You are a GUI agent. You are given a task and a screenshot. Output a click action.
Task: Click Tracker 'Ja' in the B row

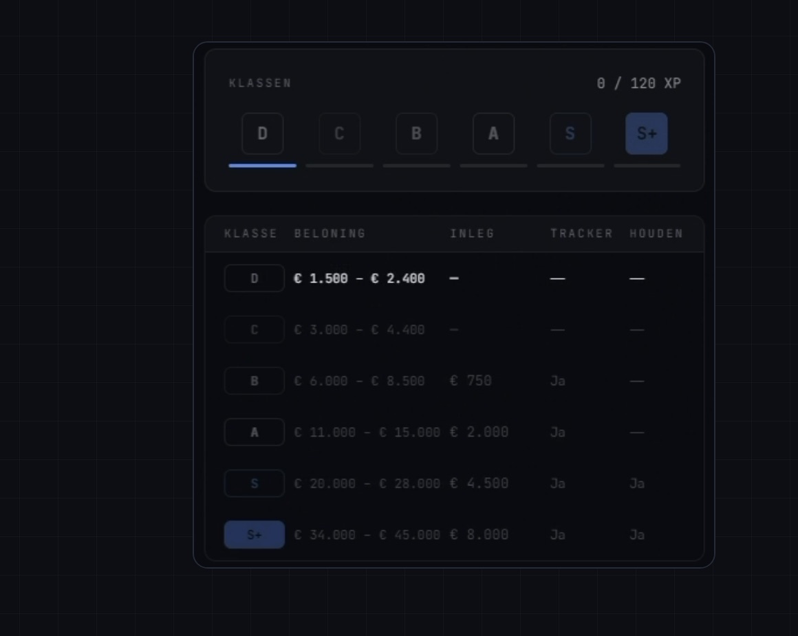[x=558, y=381]
